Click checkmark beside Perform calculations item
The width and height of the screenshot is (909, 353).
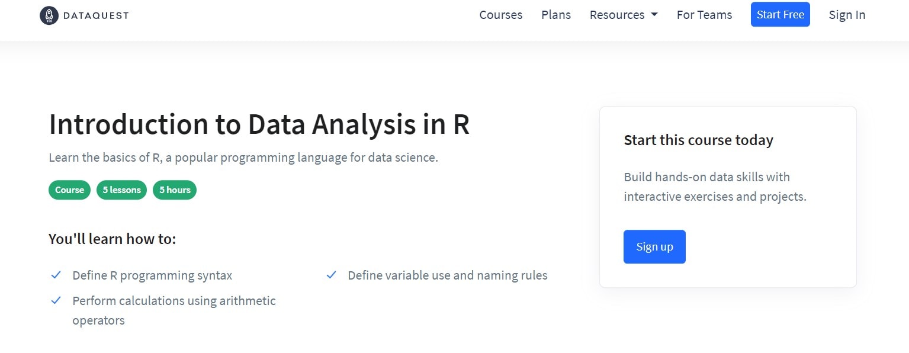coord(56,300)
